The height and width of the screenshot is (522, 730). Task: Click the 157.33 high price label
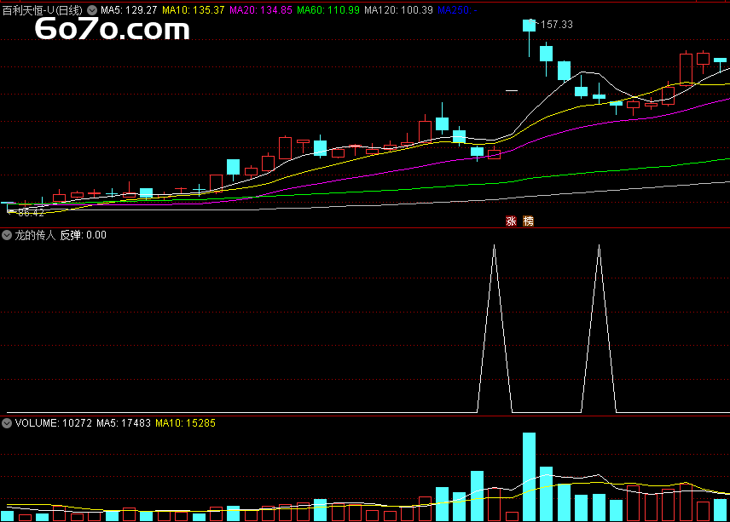click(557, 25)
